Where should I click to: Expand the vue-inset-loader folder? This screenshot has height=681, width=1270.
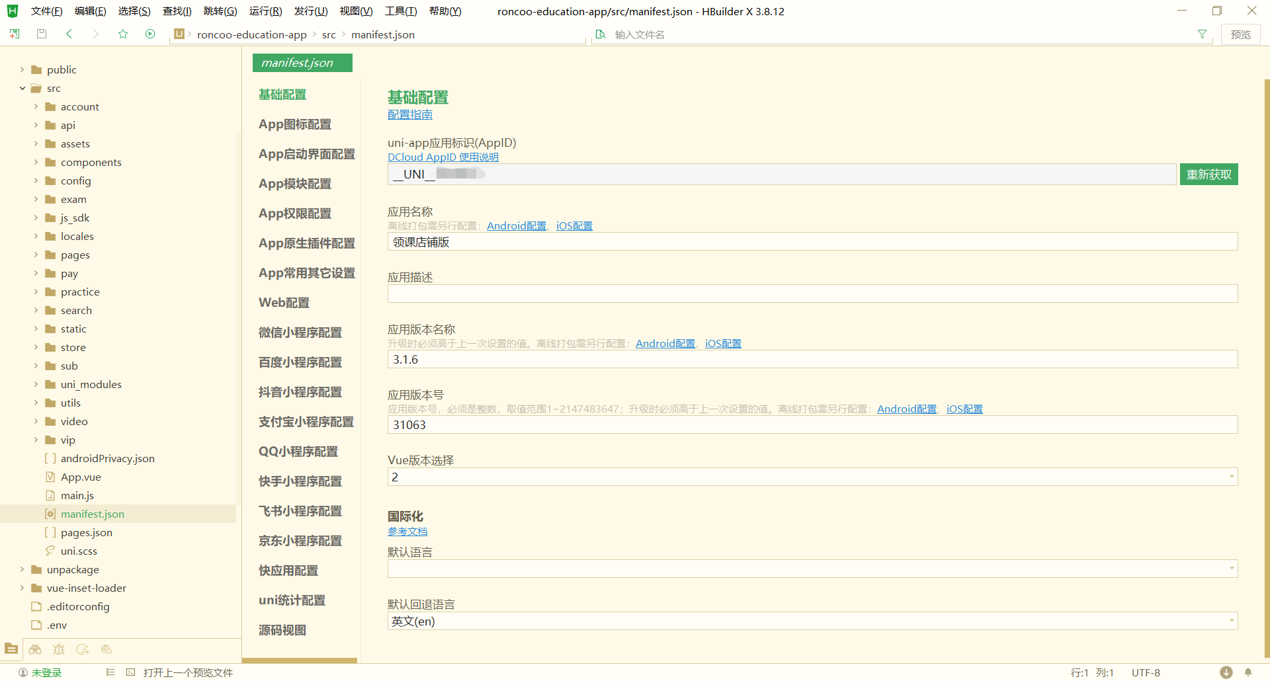tap(22, 588)
